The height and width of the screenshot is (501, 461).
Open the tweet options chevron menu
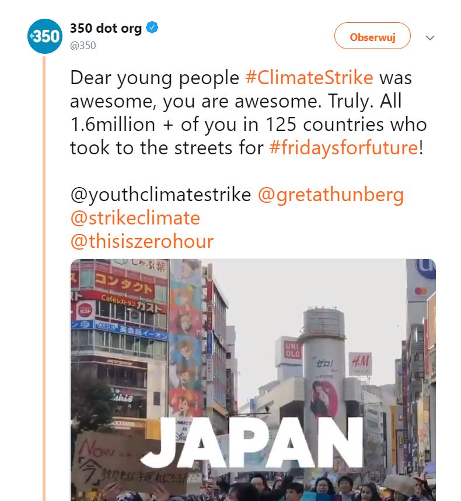pyautogui.click(x=430, y=38)
